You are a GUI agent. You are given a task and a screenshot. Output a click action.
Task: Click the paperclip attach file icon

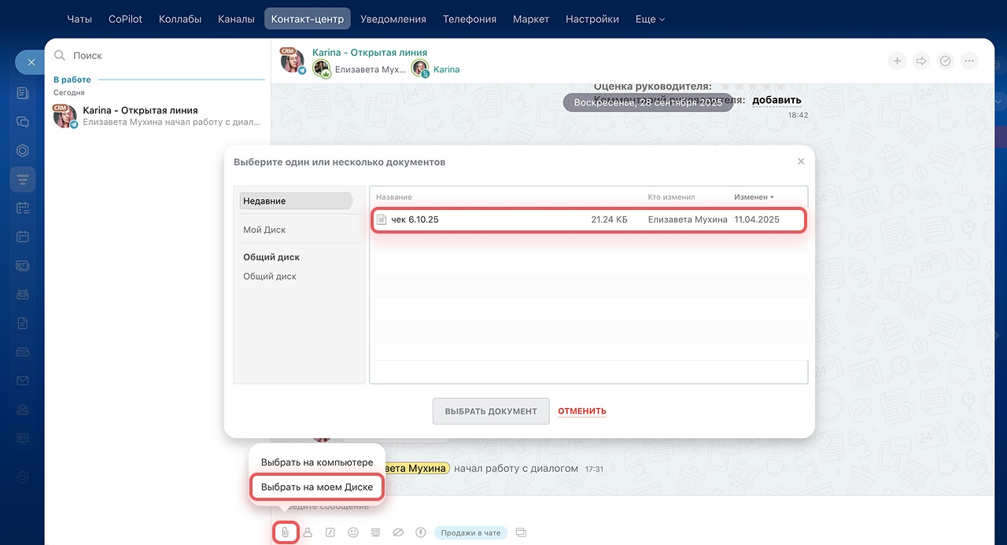(x=285, y=532)
